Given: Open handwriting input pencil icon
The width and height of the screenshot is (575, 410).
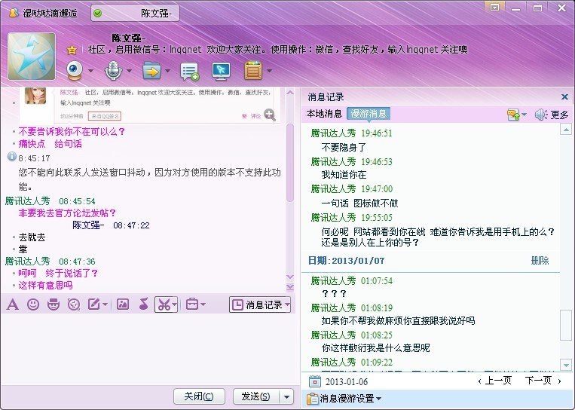Looking at the screenshot, I should [94, 304].
